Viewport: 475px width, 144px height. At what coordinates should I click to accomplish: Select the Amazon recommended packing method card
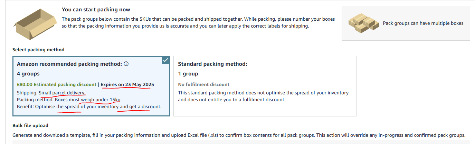(x=91, y=86)
